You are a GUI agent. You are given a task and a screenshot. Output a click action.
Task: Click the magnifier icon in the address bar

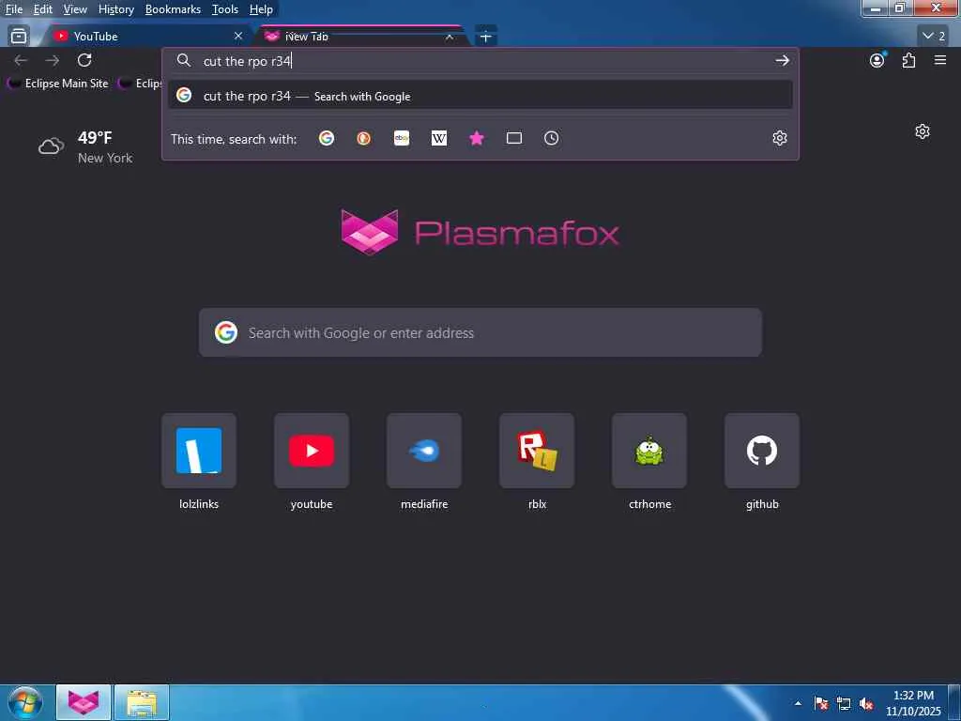(x=184, y=60)
